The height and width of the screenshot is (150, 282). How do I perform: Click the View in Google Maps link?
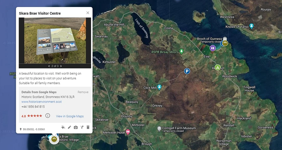click(70, 116)
